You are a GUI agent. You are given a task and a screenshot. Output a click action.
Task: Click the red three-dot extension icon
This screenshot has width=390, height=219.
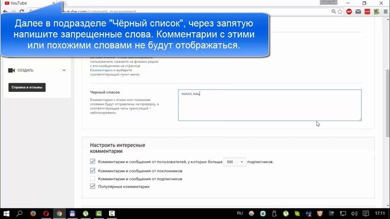367,12
